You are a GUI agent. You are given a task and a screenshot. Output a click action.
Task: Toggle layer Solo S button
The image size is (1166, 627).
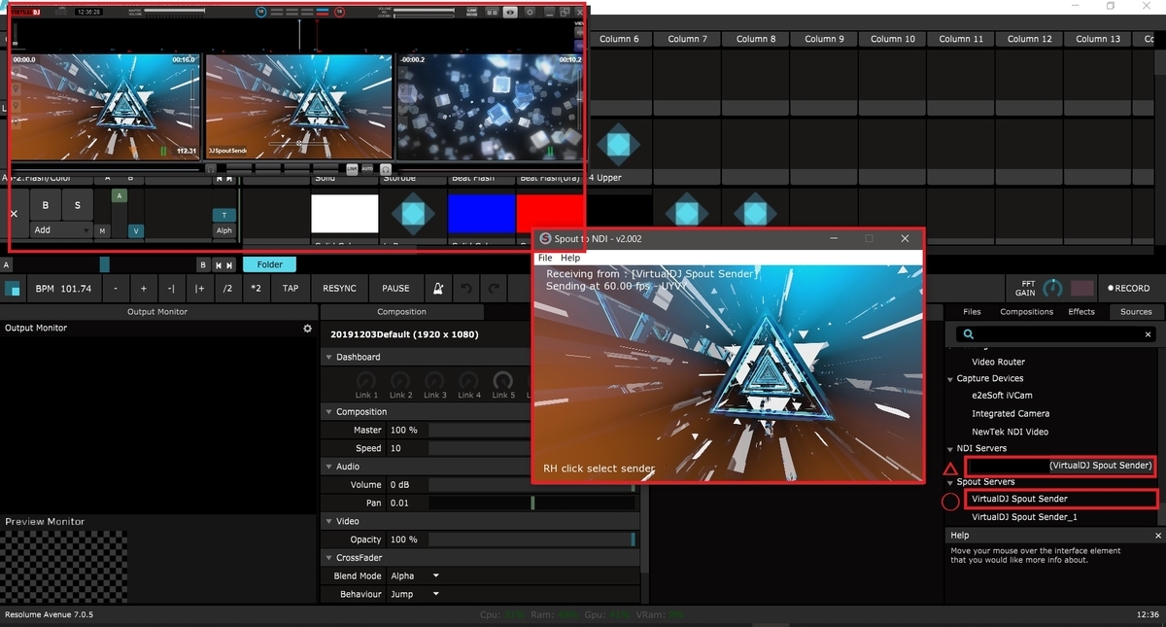click(78, 205)
